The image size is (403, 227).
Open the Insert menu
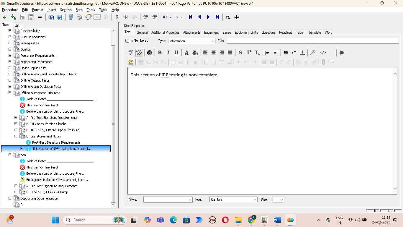pos(52,10)
